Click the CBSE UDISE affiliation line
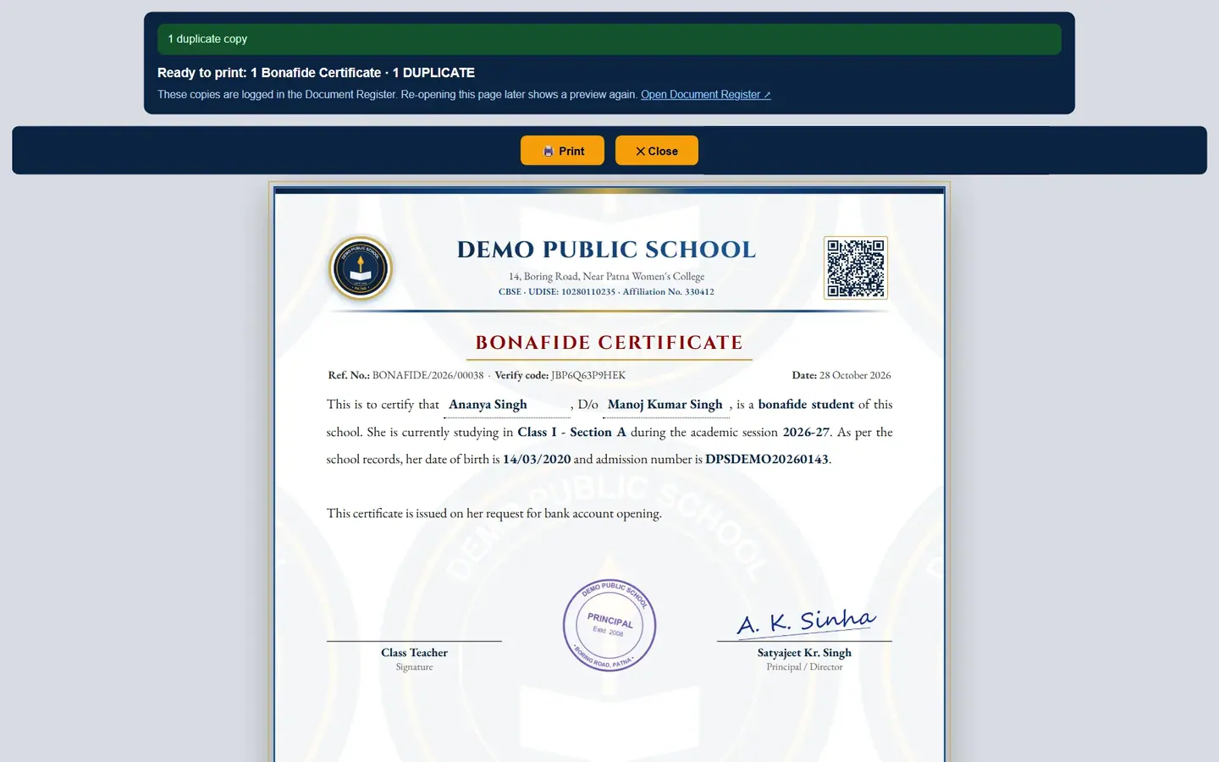Viewport: 1219px width, 762px height. click(x=606, y=292)
